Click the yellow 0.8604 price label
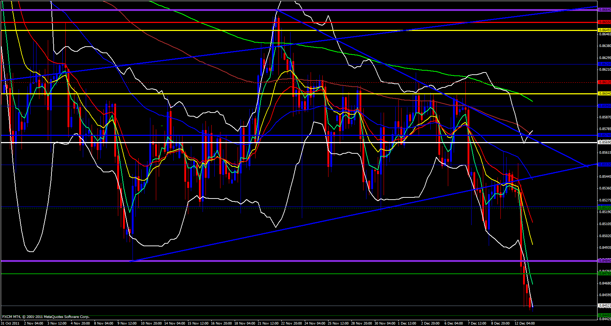Viewport: 611px width, 326px height. click(x=604, y=94)
